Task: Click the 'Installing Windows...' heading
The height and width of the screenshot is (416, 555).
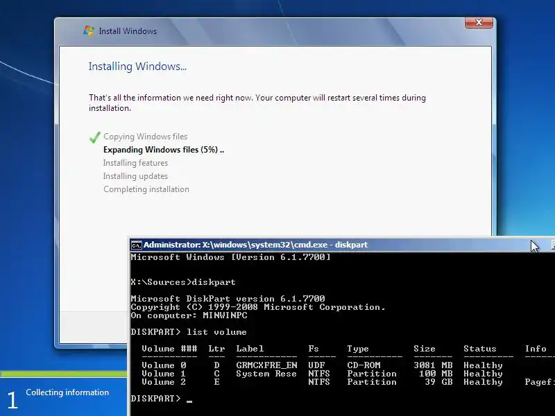Action: point(137,67)
